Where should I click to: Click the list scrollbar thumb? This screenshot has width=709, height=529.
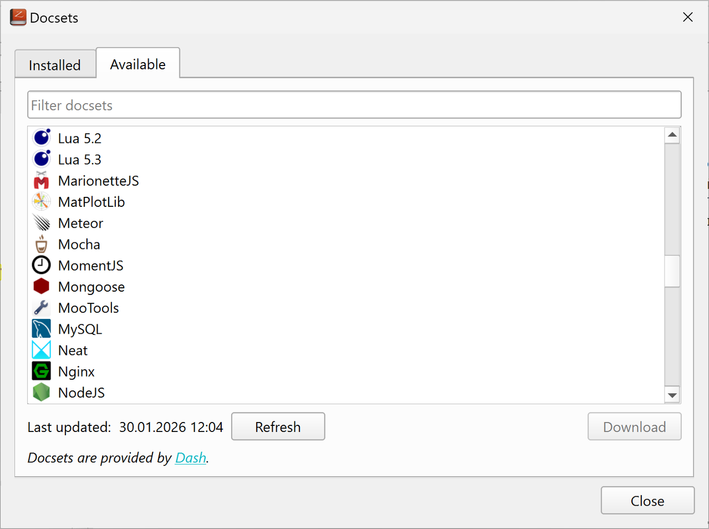tap(672, 271)
